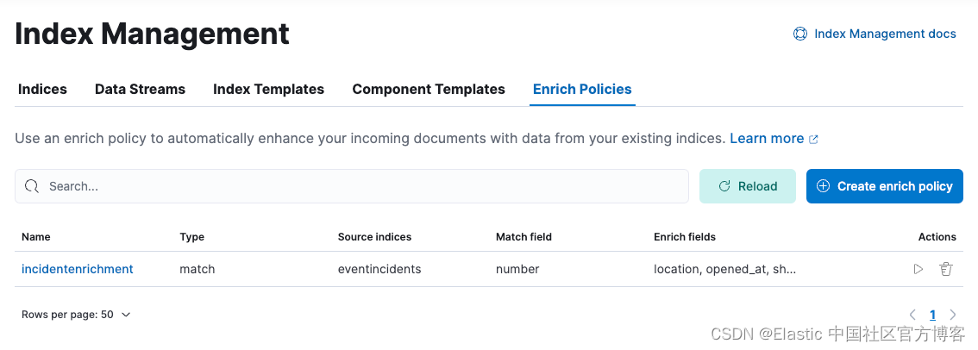Go to previous page arrow
Viewport: 978px width, 350px height.
912,315
